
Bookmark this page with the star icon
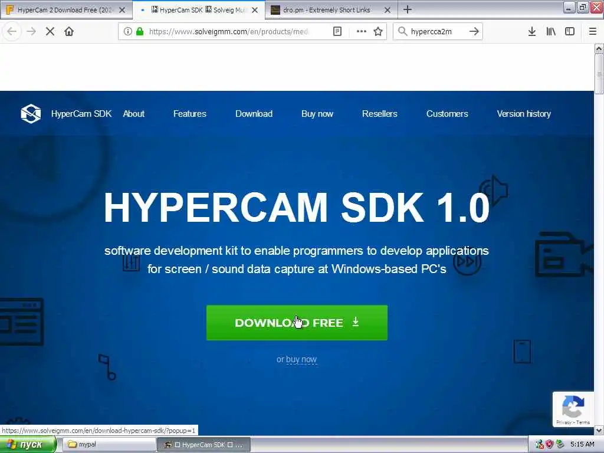coord(378,32)
